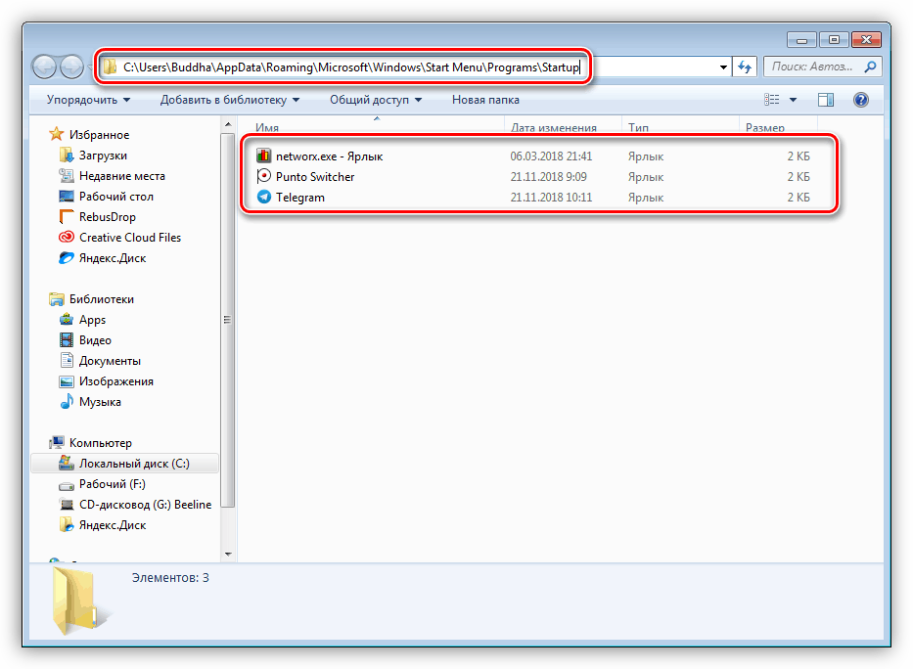This screenshot has width=913, height=669.
Task: Sort by the Размер column header
Action: tap(778, 127)
